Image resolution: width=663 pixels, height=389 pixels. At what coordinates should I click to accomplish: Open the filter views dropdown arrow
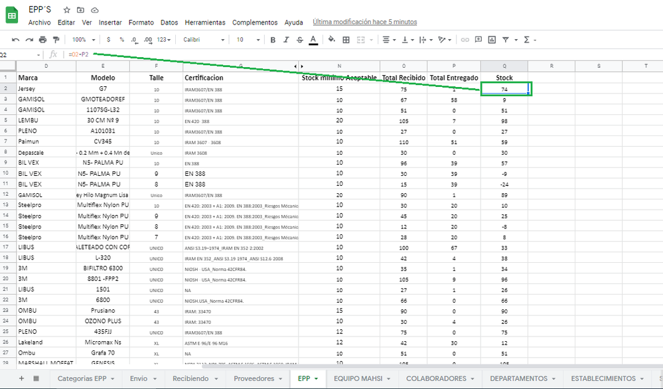click(516, 40)
